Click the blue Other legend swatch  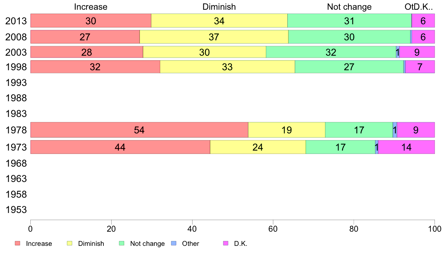tap(174, 243)
